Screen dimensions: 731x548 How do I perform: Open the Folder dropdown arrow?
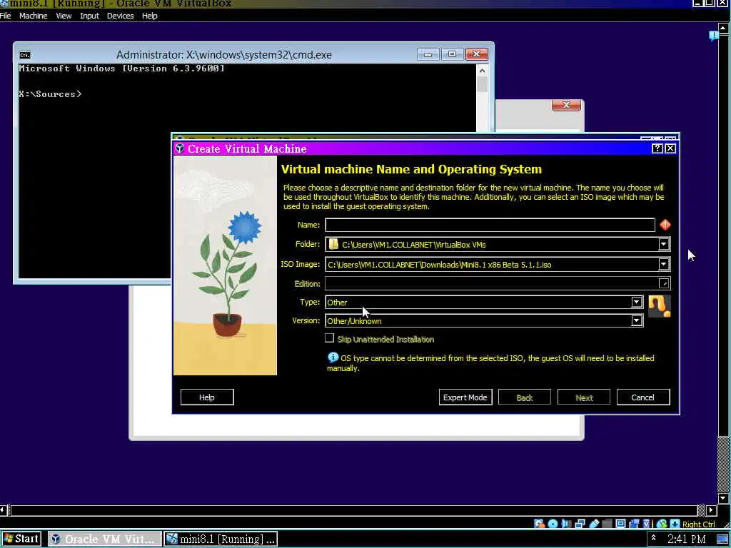click(663, 244)
